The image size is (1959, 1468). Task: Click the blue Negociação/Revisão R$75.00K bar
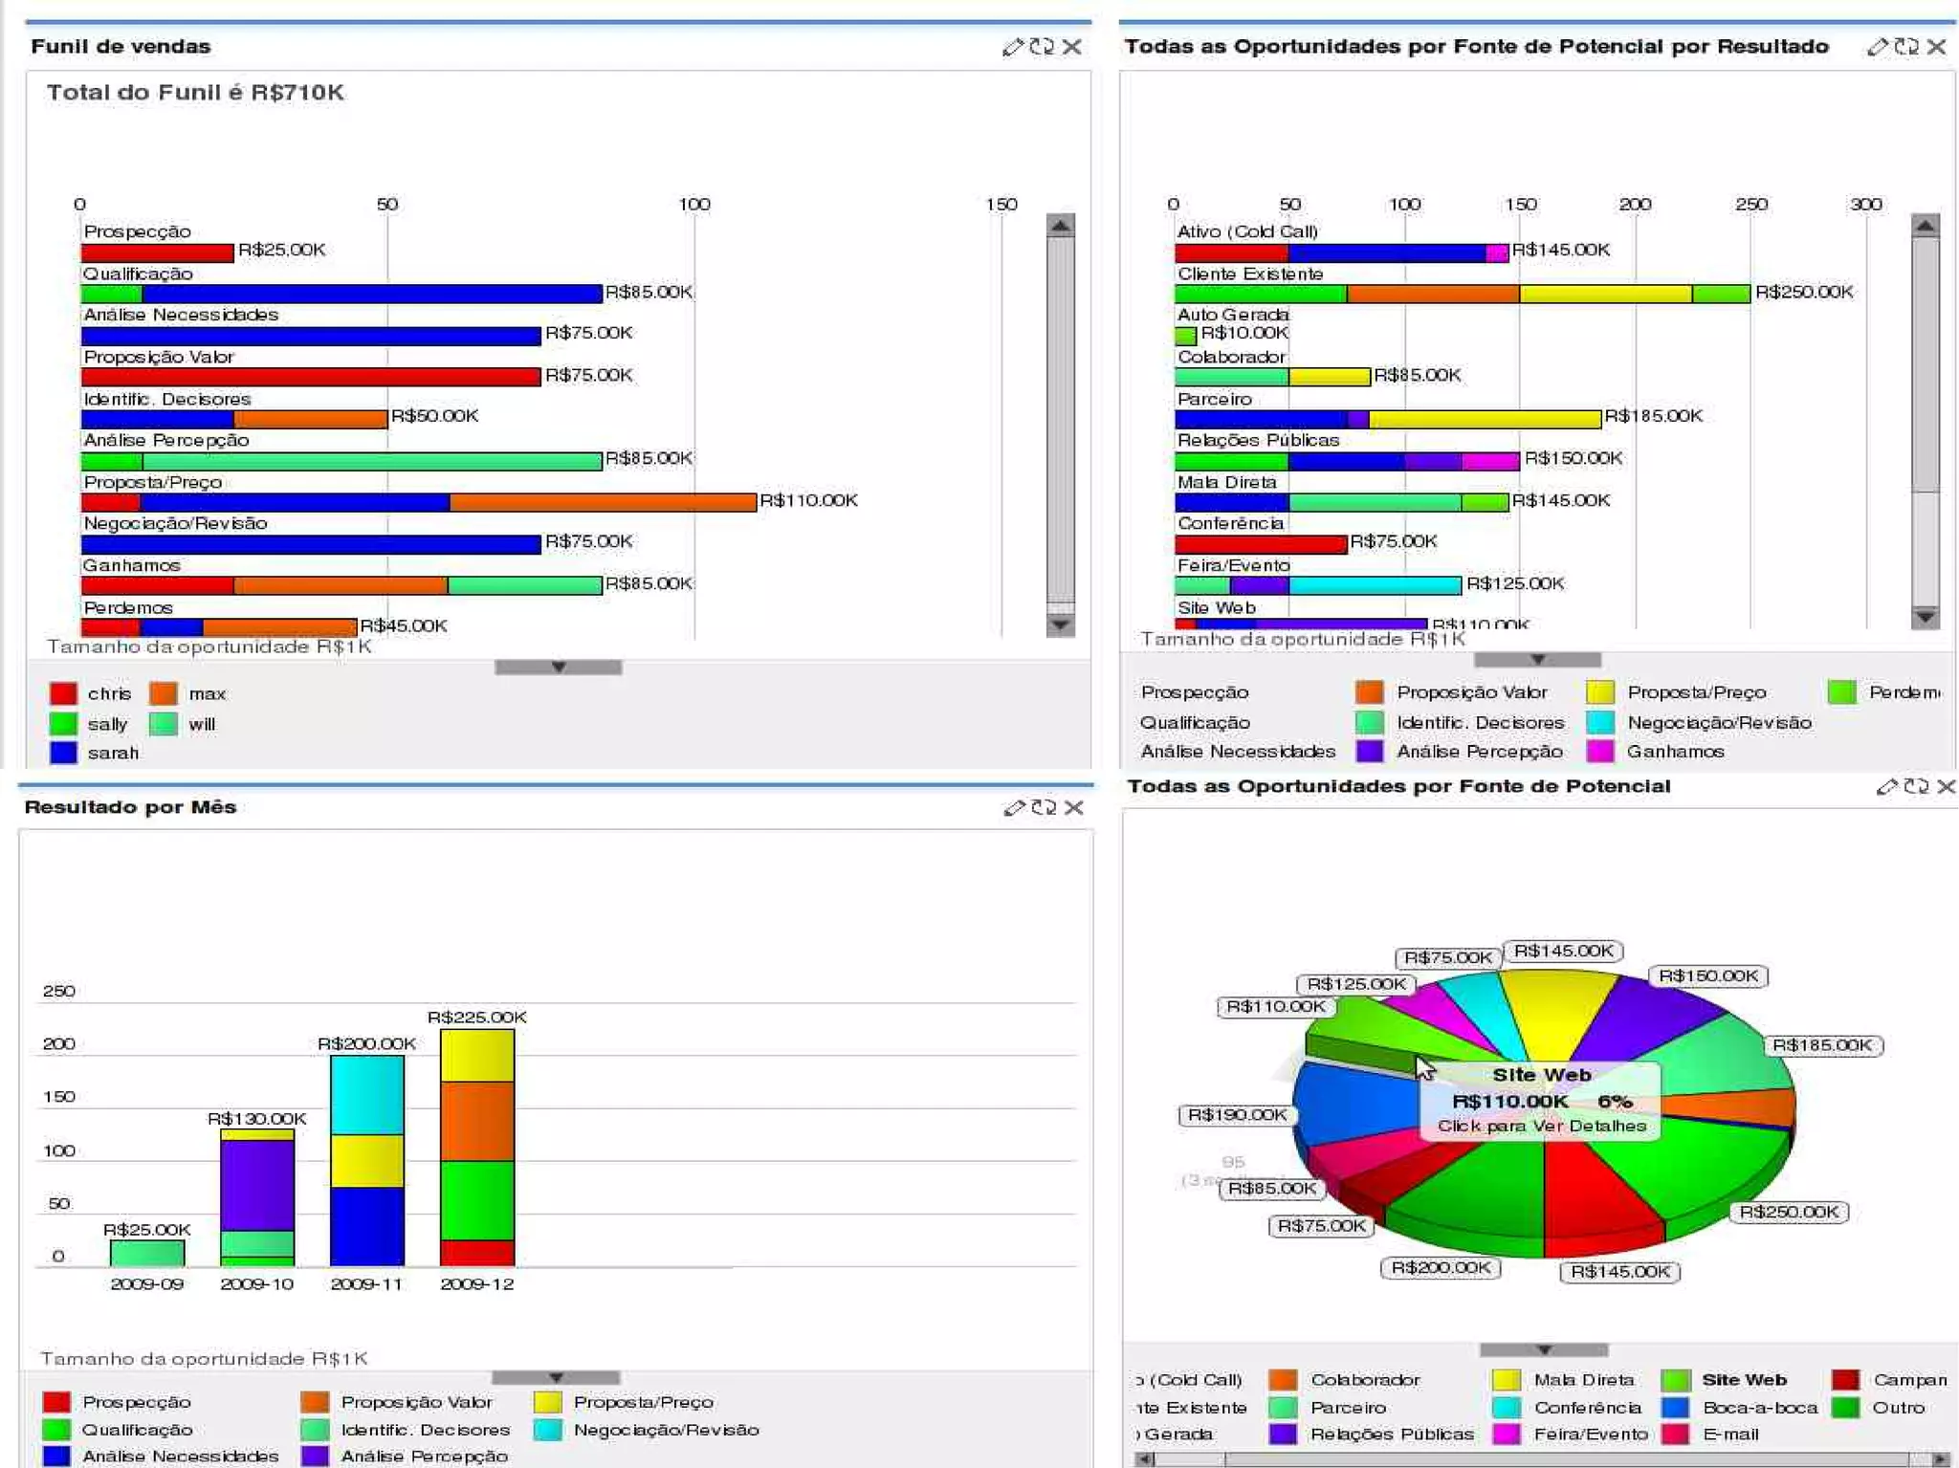click(x=311, y=544)
